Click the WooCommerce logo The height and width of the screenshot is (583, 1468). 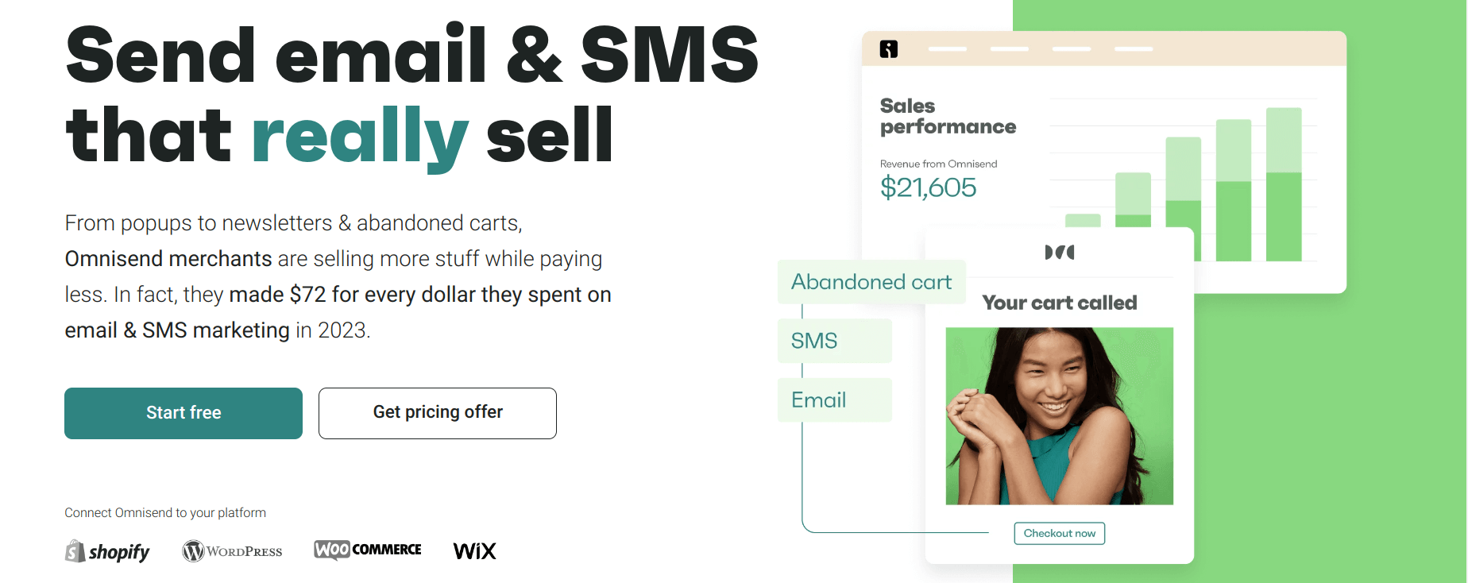coord(367,549)
